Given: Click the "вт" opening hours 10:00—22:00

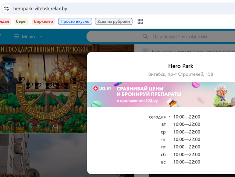Looking at the screenshot, I should point(187,124).
